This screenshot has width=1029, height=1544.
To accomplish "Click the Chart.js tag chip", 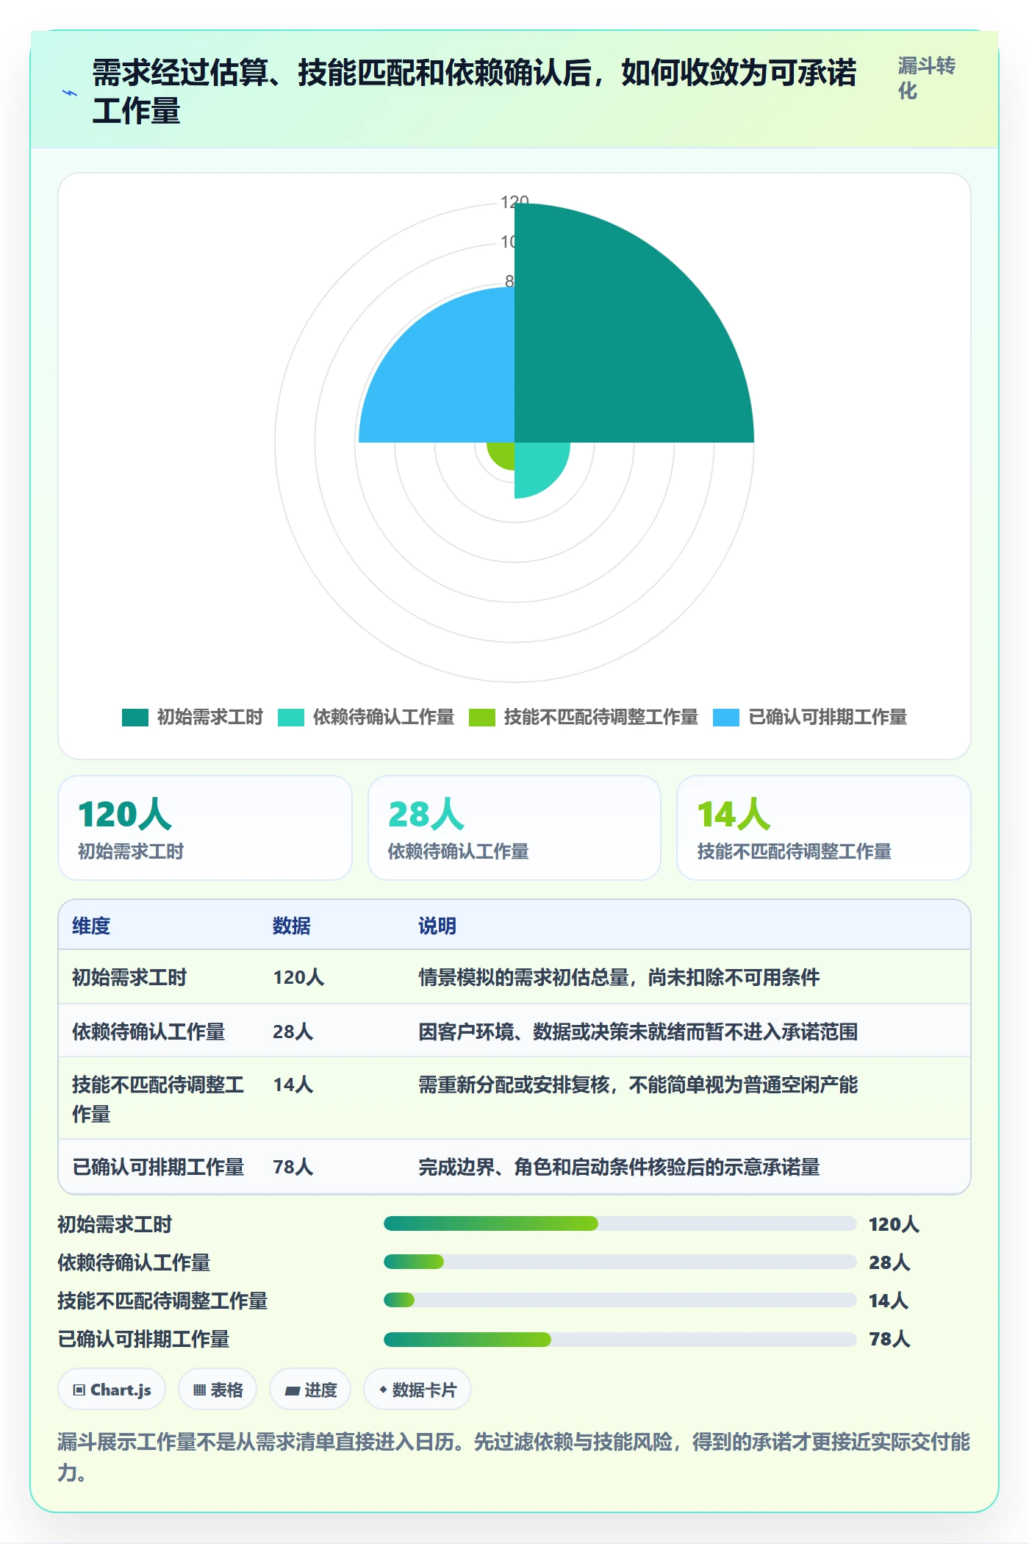I will tap(112, 1390).
